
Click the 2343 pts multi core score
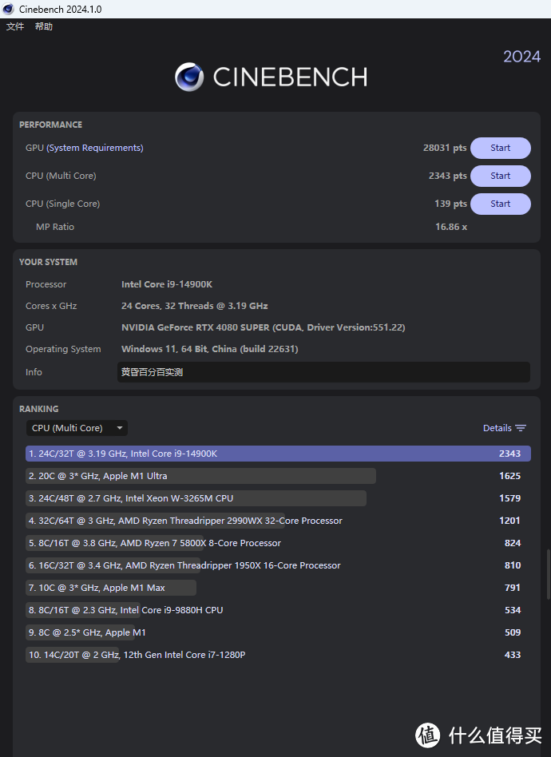tap(448, 176)
